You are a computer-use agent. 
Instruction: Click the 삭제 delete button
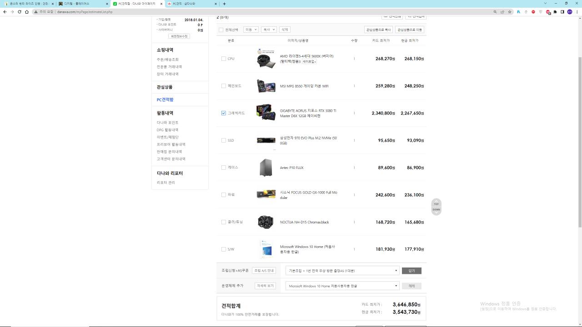pos(285,30)
